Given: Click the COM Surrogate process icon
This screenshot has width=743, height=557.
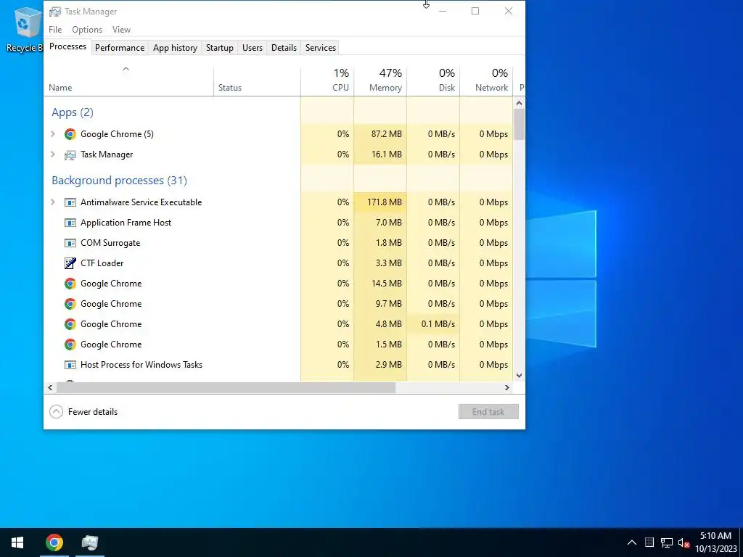Looking at the screenshot, I should 70,243.
